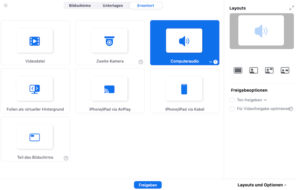This screenshot has height=190, width=296.
Task: Switch to the Bildschirme tab
Action: click(x=80, y=6)
